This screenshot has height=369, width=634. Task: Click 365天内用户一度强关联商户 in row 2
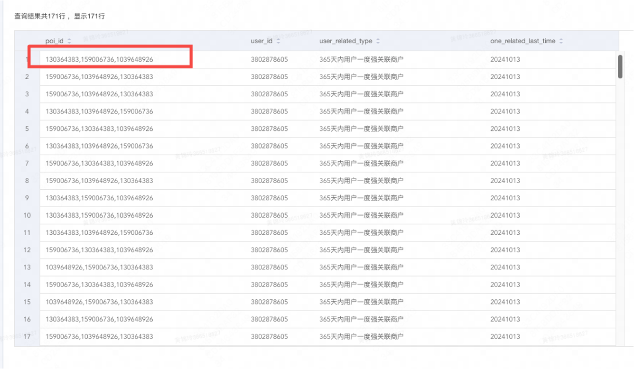tap(361, 77)
